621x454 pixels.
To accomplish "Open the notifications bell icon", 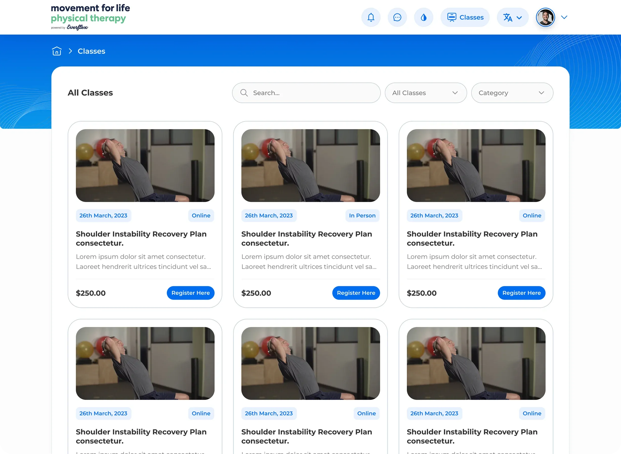I will pos(371,17).
